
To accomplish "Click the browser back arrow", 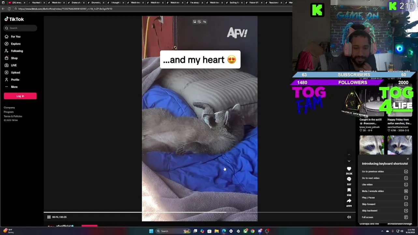I will pos(3,9).
